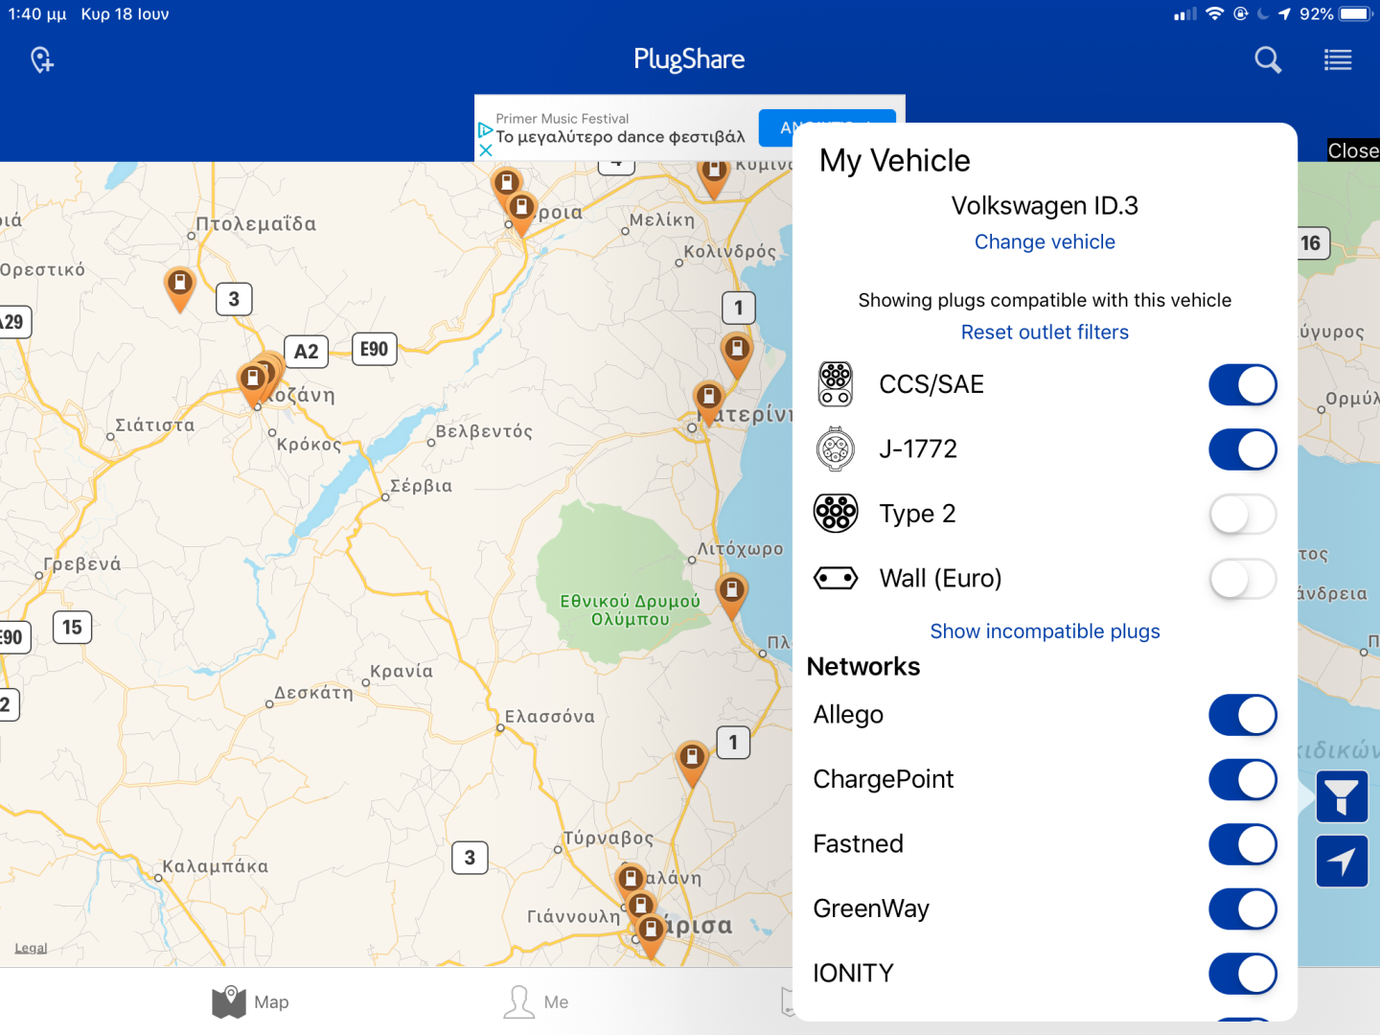1380x1035 pixels.
Task: Select the charger pin near Λιτόχωρο coast
Action: pyautogui.click(x=732, y=594)
